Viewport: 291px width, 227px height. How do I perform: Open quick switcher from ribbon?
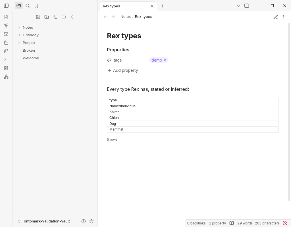(6, 17)
